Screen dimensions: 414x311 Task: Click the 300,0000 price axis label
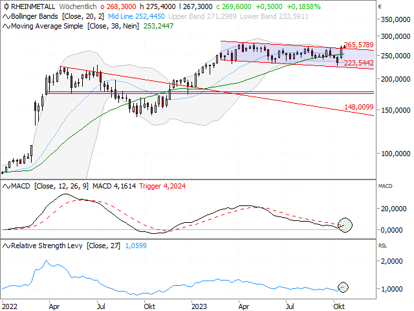(x=395, y=36)
